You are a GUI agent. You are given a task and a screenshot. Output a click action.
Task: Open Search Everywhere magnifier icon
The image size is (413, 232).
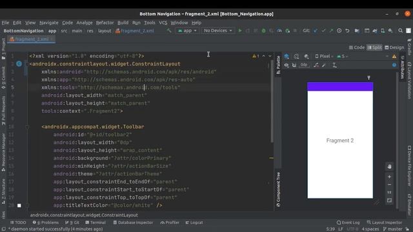click(x=400, y=31)
